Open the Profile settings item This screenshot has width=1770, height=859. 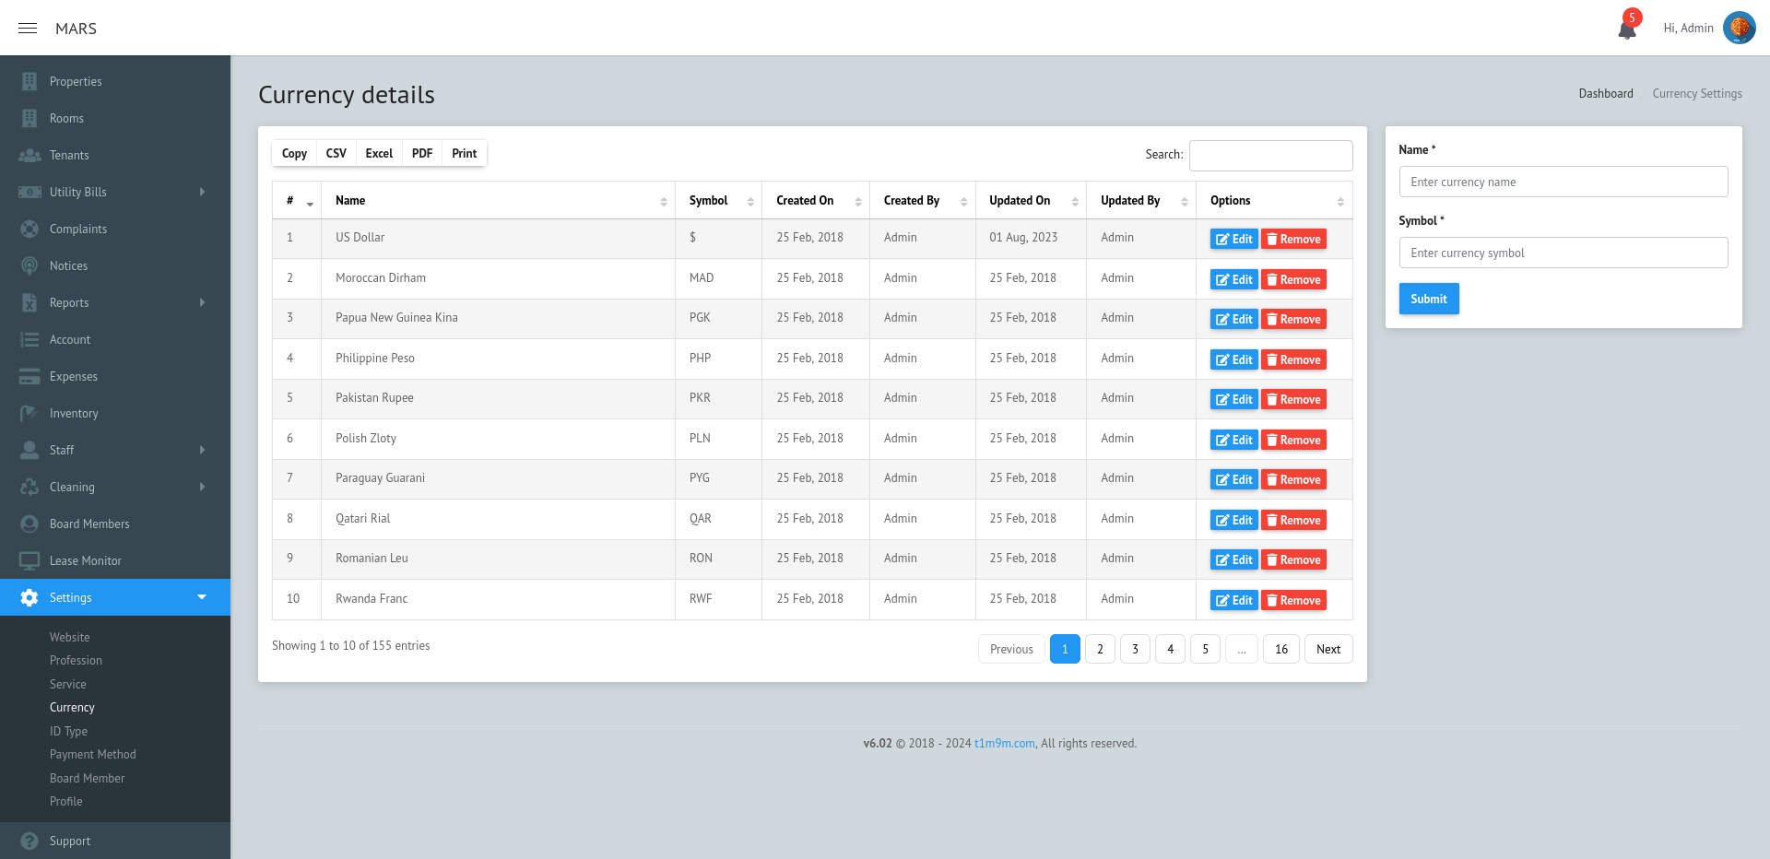(x=66, y=801)
